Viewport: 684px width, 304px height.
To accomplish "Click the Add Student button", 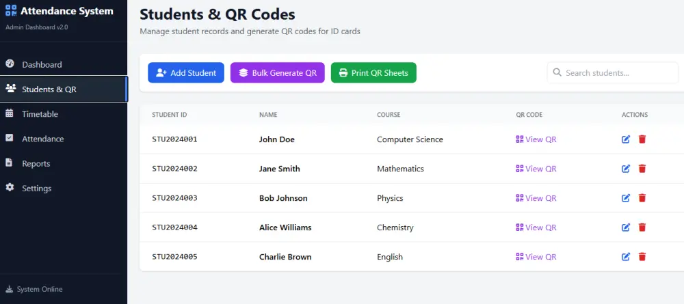I will click(186, 72).
